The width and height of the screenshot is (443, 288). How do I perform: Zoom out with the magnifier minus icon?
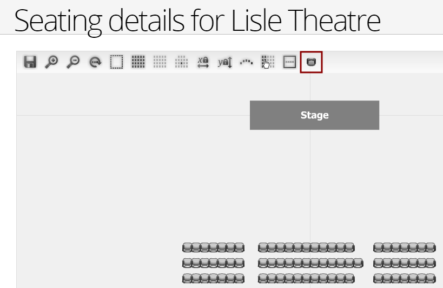pyautogui.click(x=73, y=62)
